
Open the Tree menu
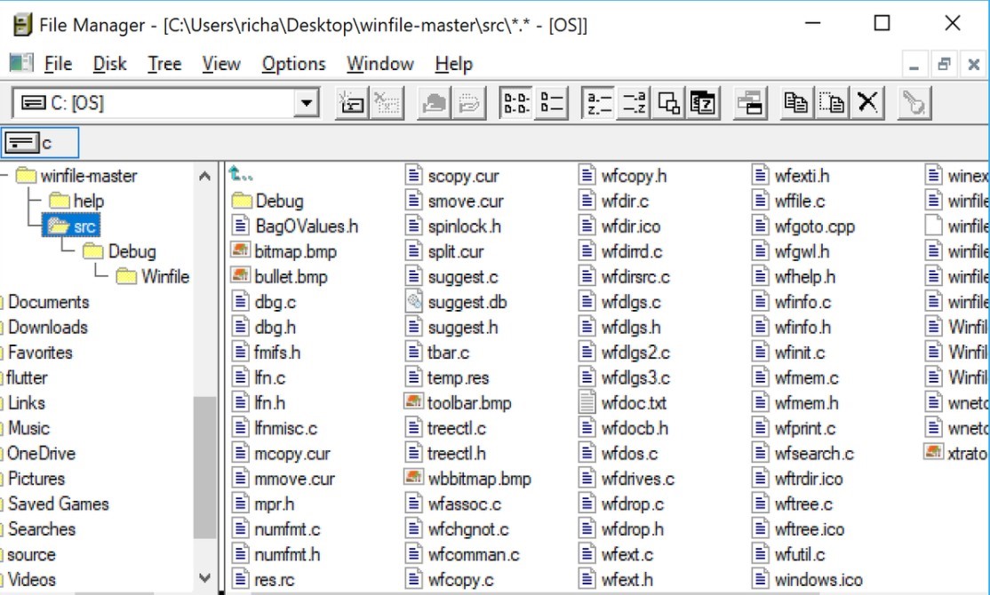click(x=164, y=64)
